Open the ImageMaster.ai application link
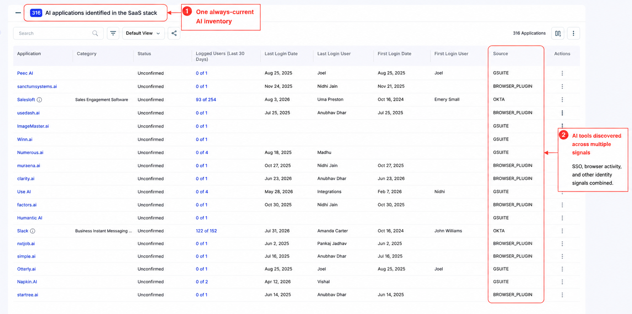The image size is (632, 314). click(x=33, y=126)
